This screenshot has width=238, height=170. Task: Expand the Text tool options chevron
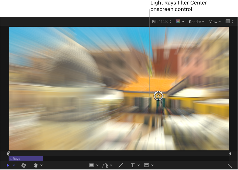pyautogui.click(x=138, y=165)
